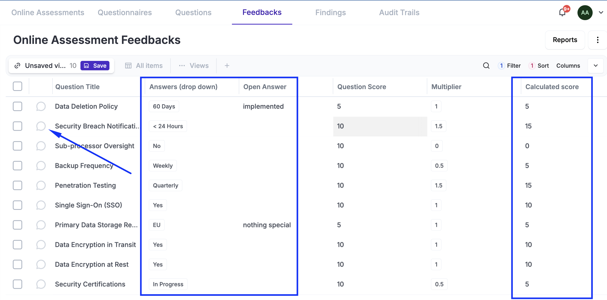The height and width of the screenshot is (300, 607).
Task: Open the '60 Days' answer dropdown
Action: pyautogui.click(x=164, y=106)
